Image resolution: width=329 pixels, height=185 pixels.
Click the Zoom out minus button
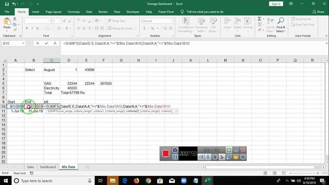point(290,173)
